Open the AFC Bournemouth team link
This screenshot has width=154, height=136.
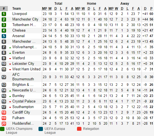pyautogui.click(x=23, y=77)
